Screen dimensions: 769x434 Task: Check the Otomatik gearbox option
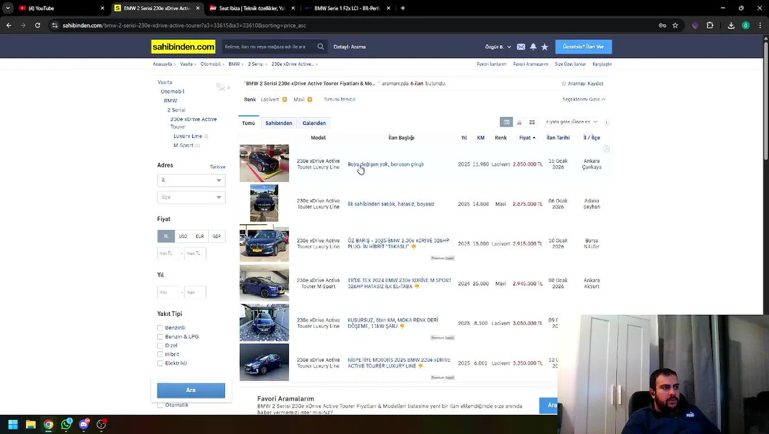(x=160, y=405)
